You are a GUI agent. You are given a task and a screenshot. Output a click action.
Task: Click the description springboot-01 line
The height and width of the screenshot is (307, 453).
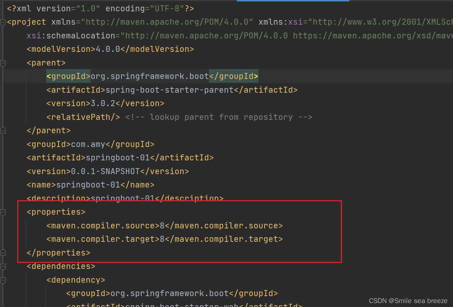click(x=125, y=198)
